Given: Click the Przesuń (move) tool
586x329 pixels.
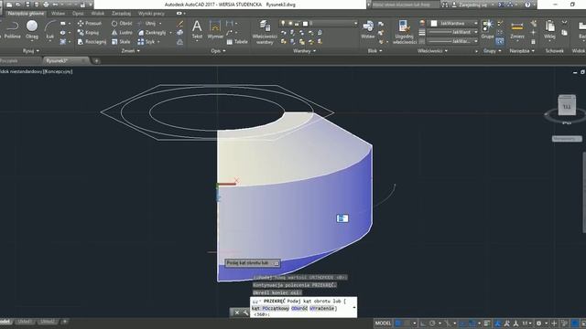Looking at the screenshot, I should tap(90, 23).
